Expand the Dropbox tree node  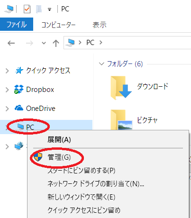click(x=7, y=90)
